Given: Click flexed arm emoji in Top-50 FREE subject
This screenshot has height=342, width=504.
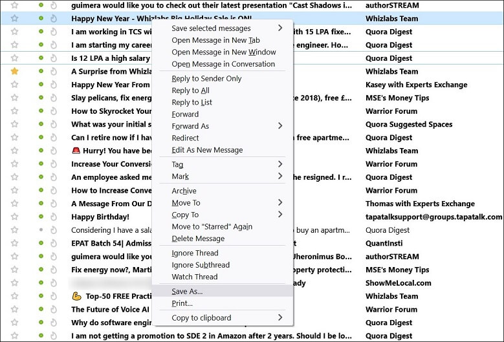Looking at the screenshot, I should click(x=76, y=295).
